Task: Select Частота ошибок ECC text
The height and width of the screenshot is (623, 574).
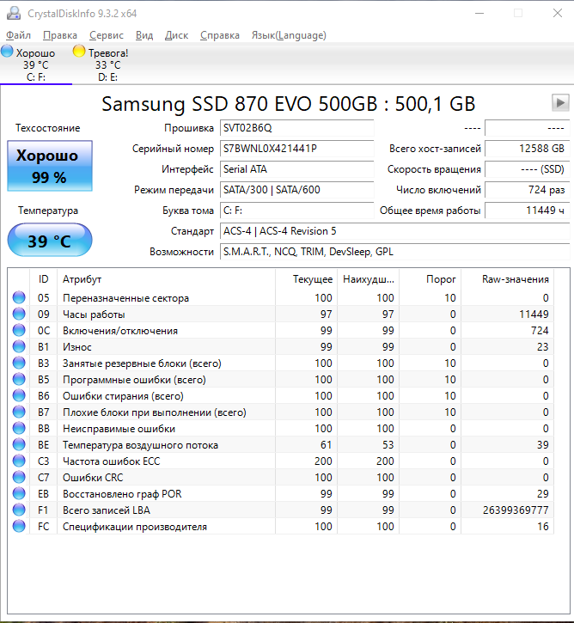Action: (x=111, y=461)
